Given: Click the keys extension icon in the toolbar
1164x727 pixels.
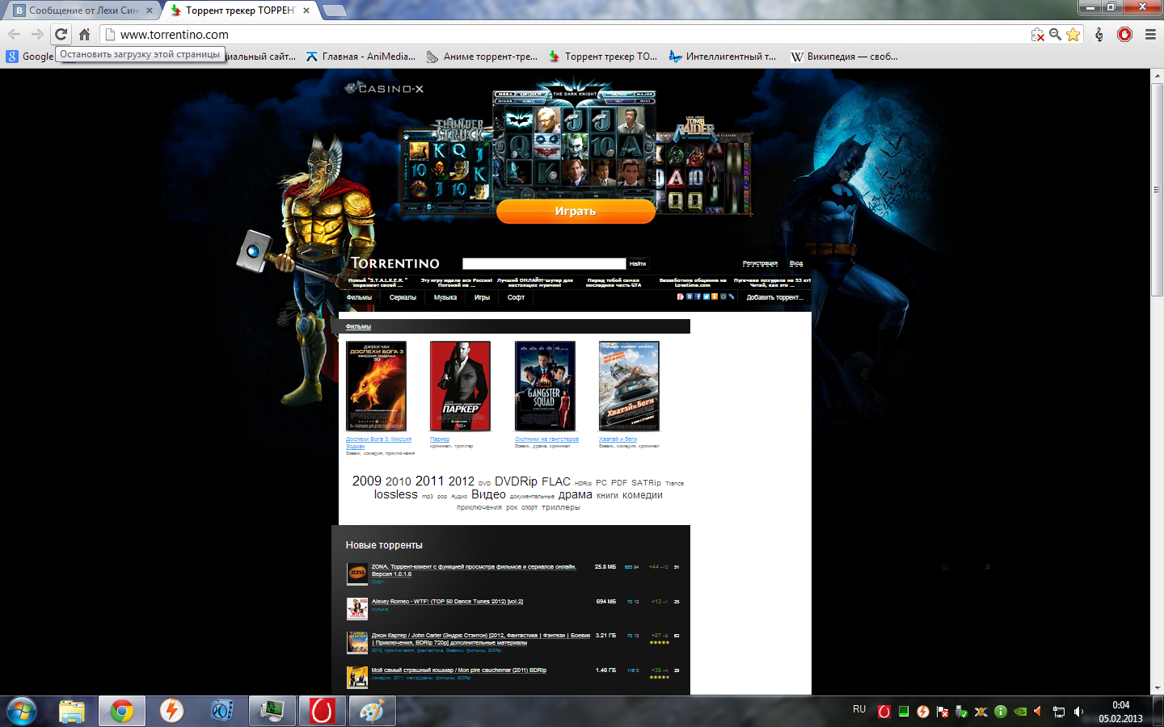Looking at the screenshot, I should click(1099, 34).
